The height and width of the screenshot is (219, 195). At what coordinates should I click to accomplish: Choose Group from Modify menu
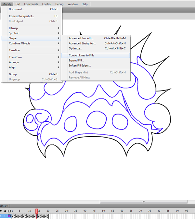32,74
